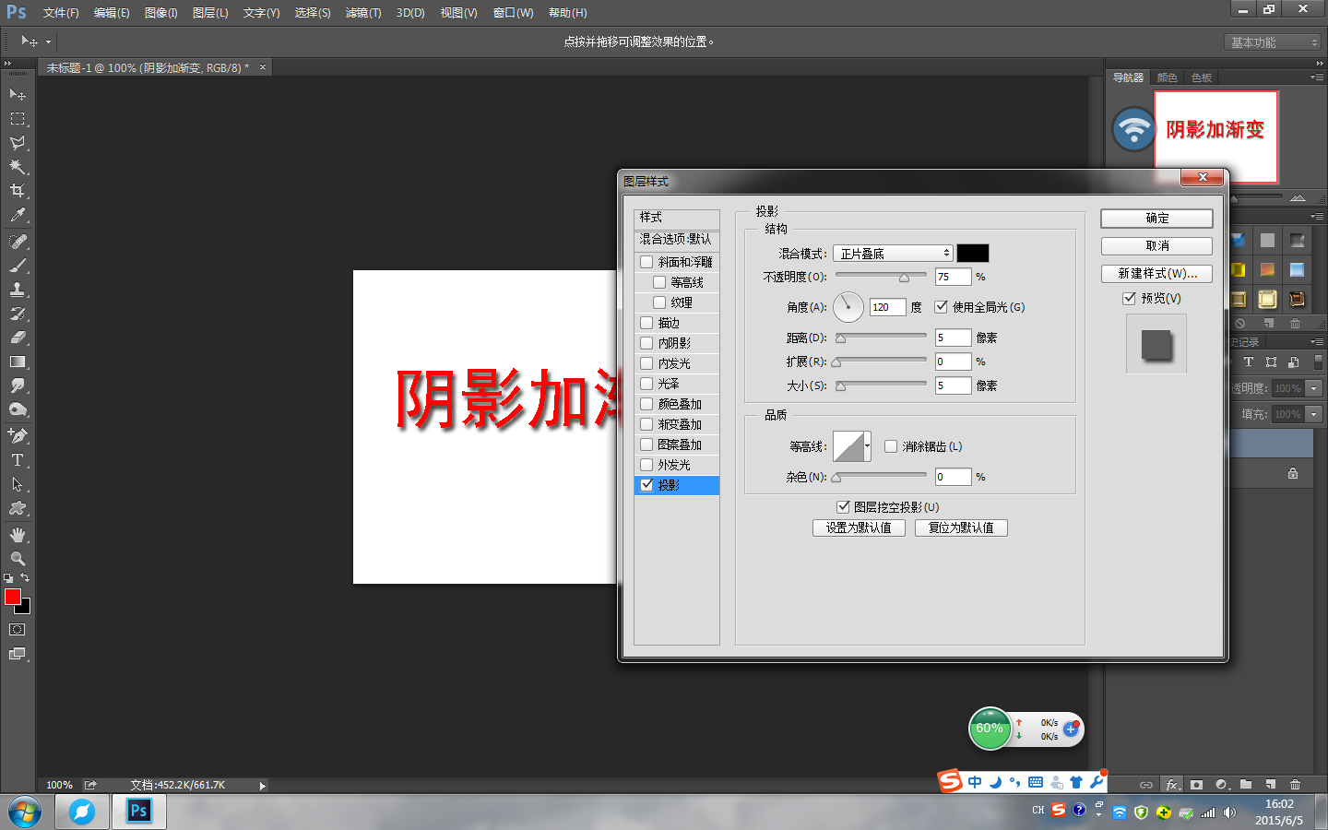1328x830 pixels.
Task: Expand the status bar info arrow
Action: (x=263, y=786)
